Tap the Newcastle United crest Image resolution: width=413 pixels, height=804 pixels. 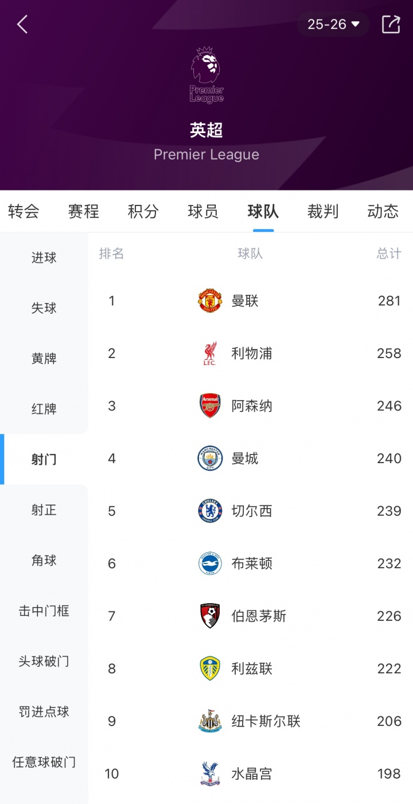click(210, 721)
